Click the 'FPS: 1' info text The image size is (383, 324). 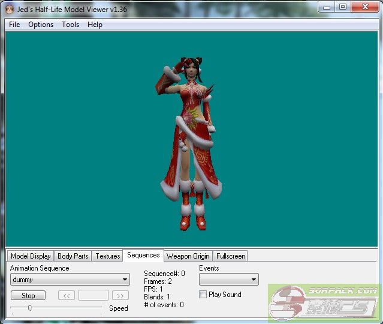(x=153, y=289)
